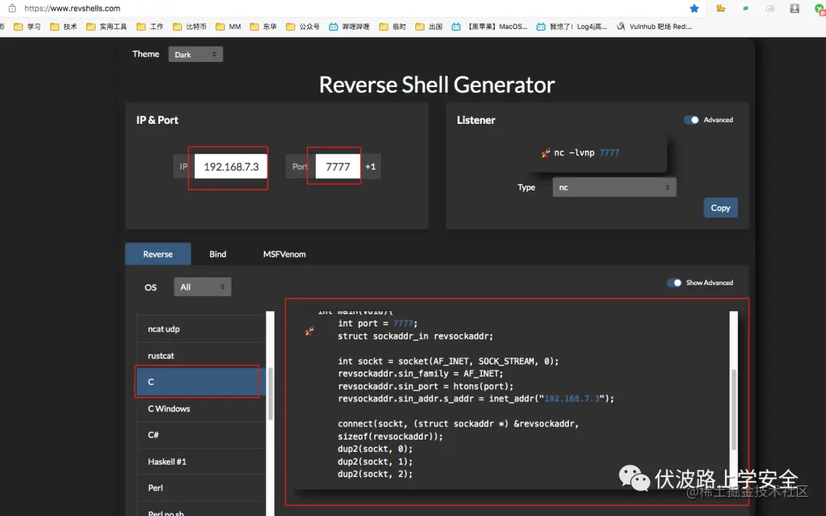Open the browser downloads arrow icon
Viewport: 826px width, 516px height.
point(795,8)
